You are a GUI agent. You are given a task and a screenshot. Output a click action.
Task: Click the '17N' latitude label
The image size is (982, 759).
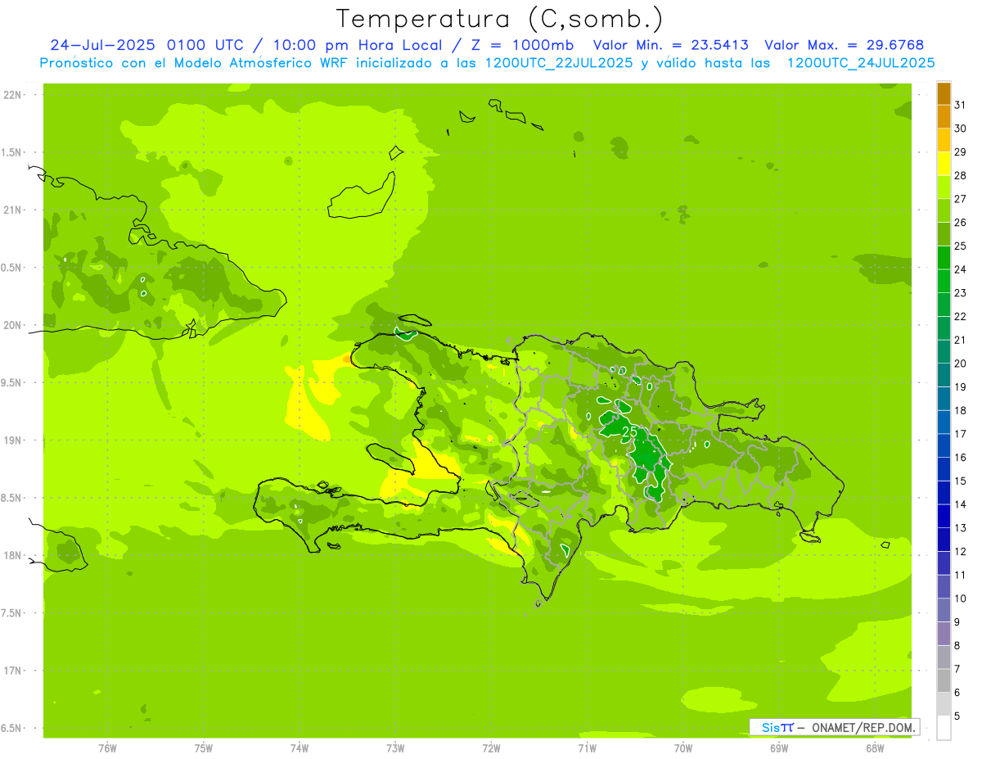coord(12,671)
